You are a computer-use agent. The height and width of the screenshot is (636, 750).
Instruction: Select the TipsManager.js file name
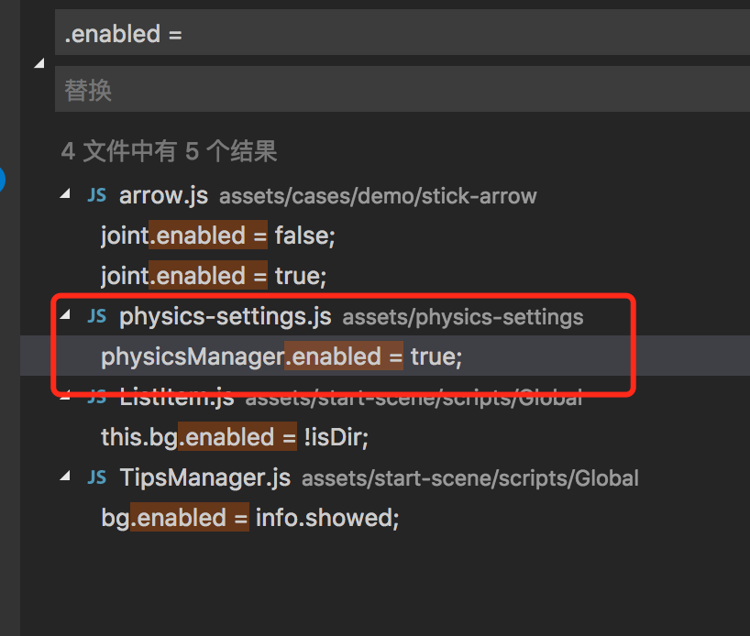[204, 477]
